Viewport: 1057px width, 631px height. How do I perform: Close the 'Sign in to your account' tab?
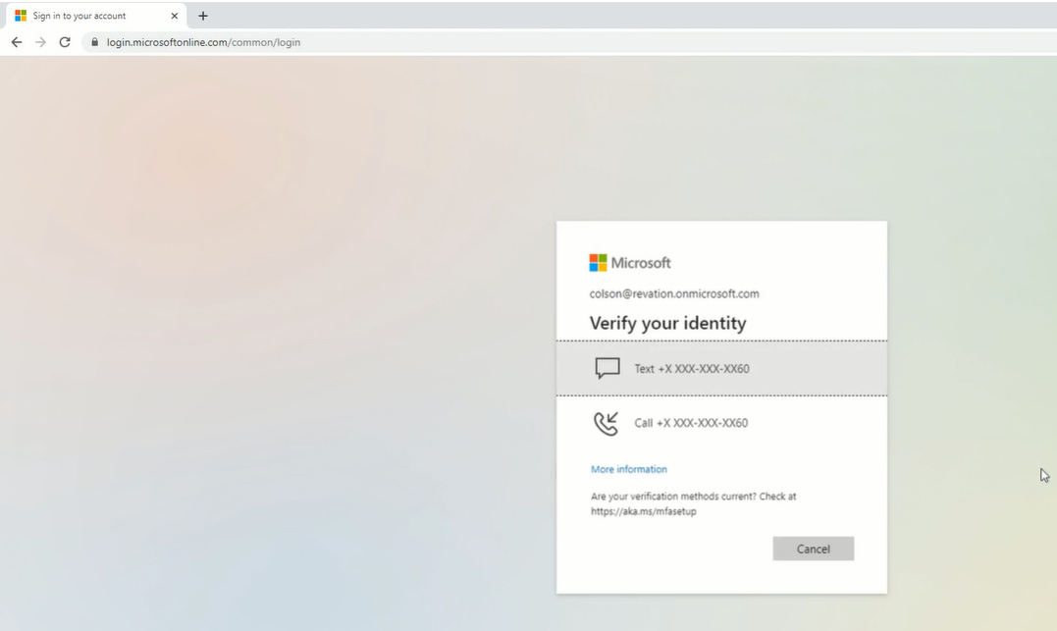175,16
